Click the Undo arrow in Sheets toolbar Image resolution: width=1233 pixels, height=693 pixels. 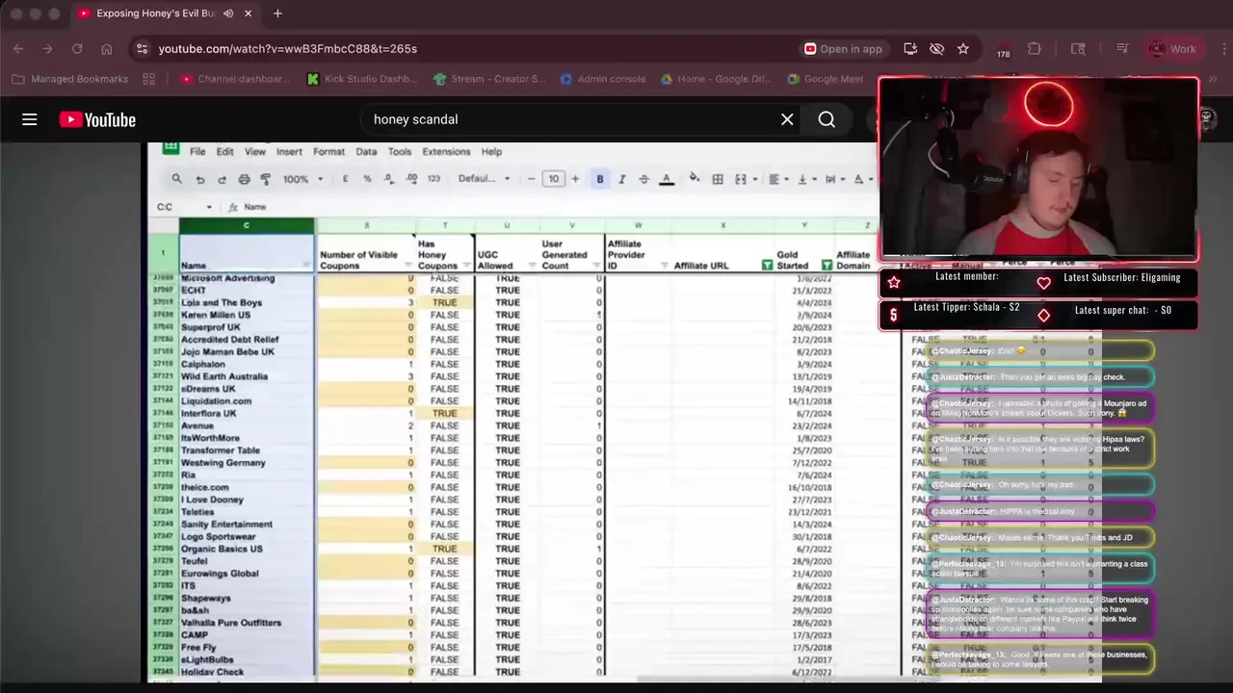tap(199, 179)
